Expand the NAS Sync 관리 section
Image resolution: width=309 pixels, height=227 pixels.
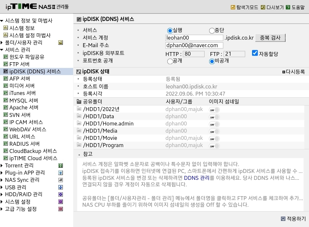point(2,180)
